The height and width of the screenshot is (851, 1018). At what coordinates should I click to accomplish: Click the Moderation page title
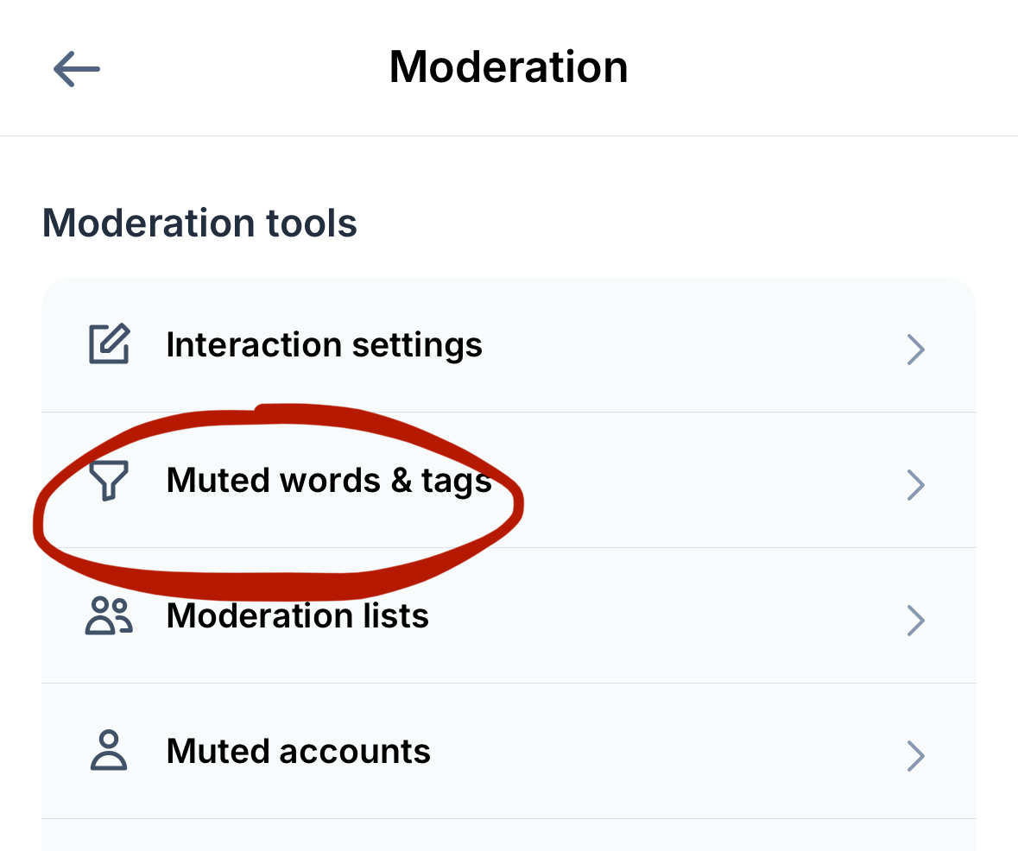click(509, 67)
